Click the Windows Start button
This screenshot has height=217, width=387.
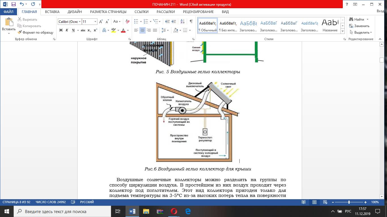click(7, 211)
